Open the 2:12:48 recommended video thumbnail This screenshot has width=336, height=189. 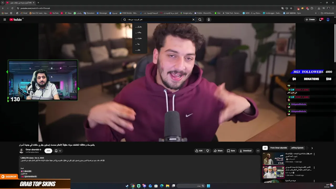point(273,159)
